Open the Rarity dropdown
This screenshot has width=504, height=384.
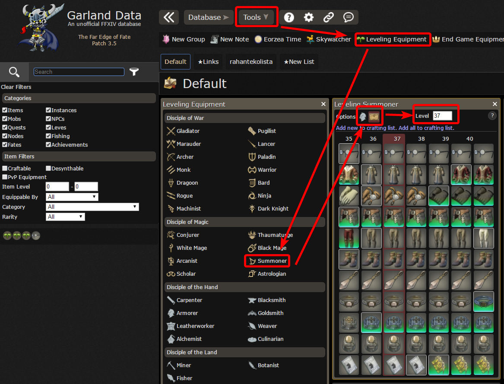[x=65, y=217]
